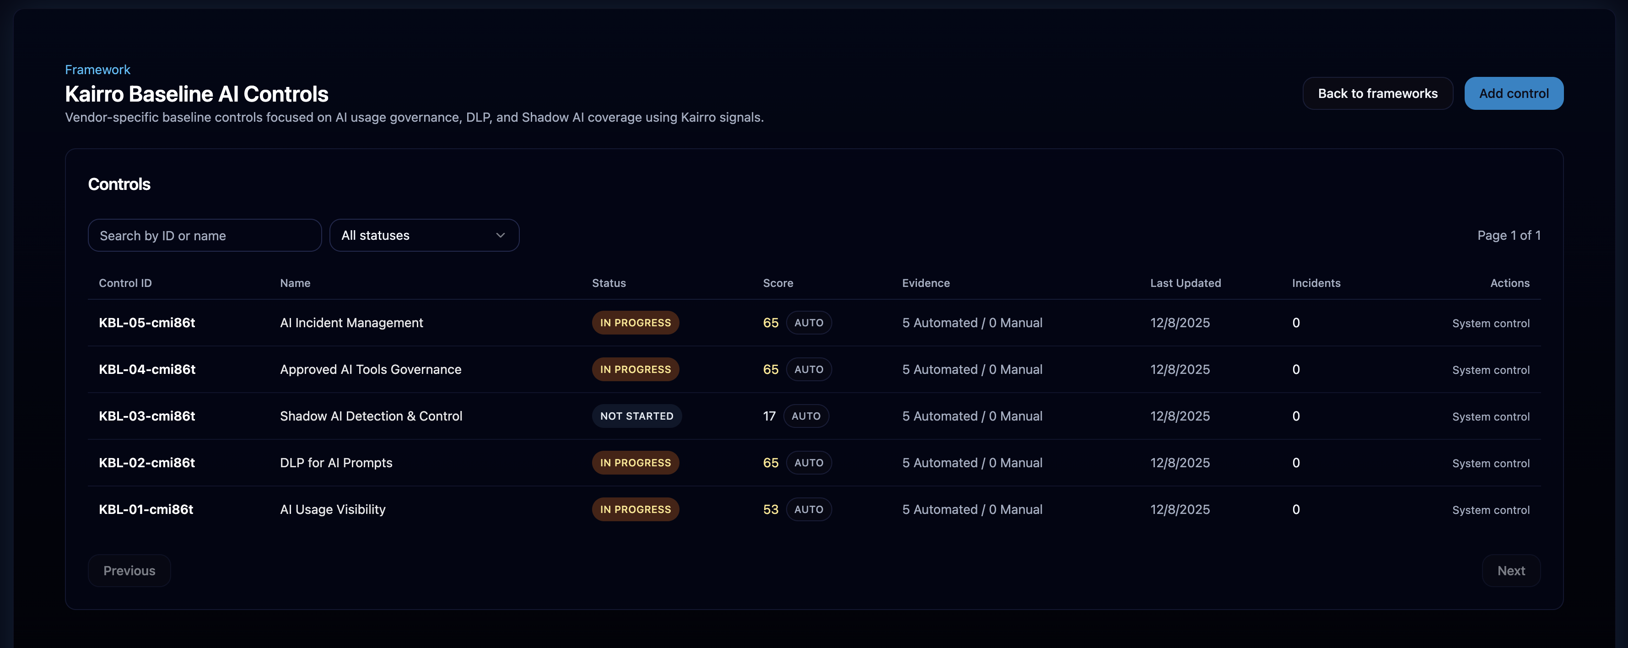Click System control label for KBL-03 row
1628x648 pixels.
coord(1490,416)
